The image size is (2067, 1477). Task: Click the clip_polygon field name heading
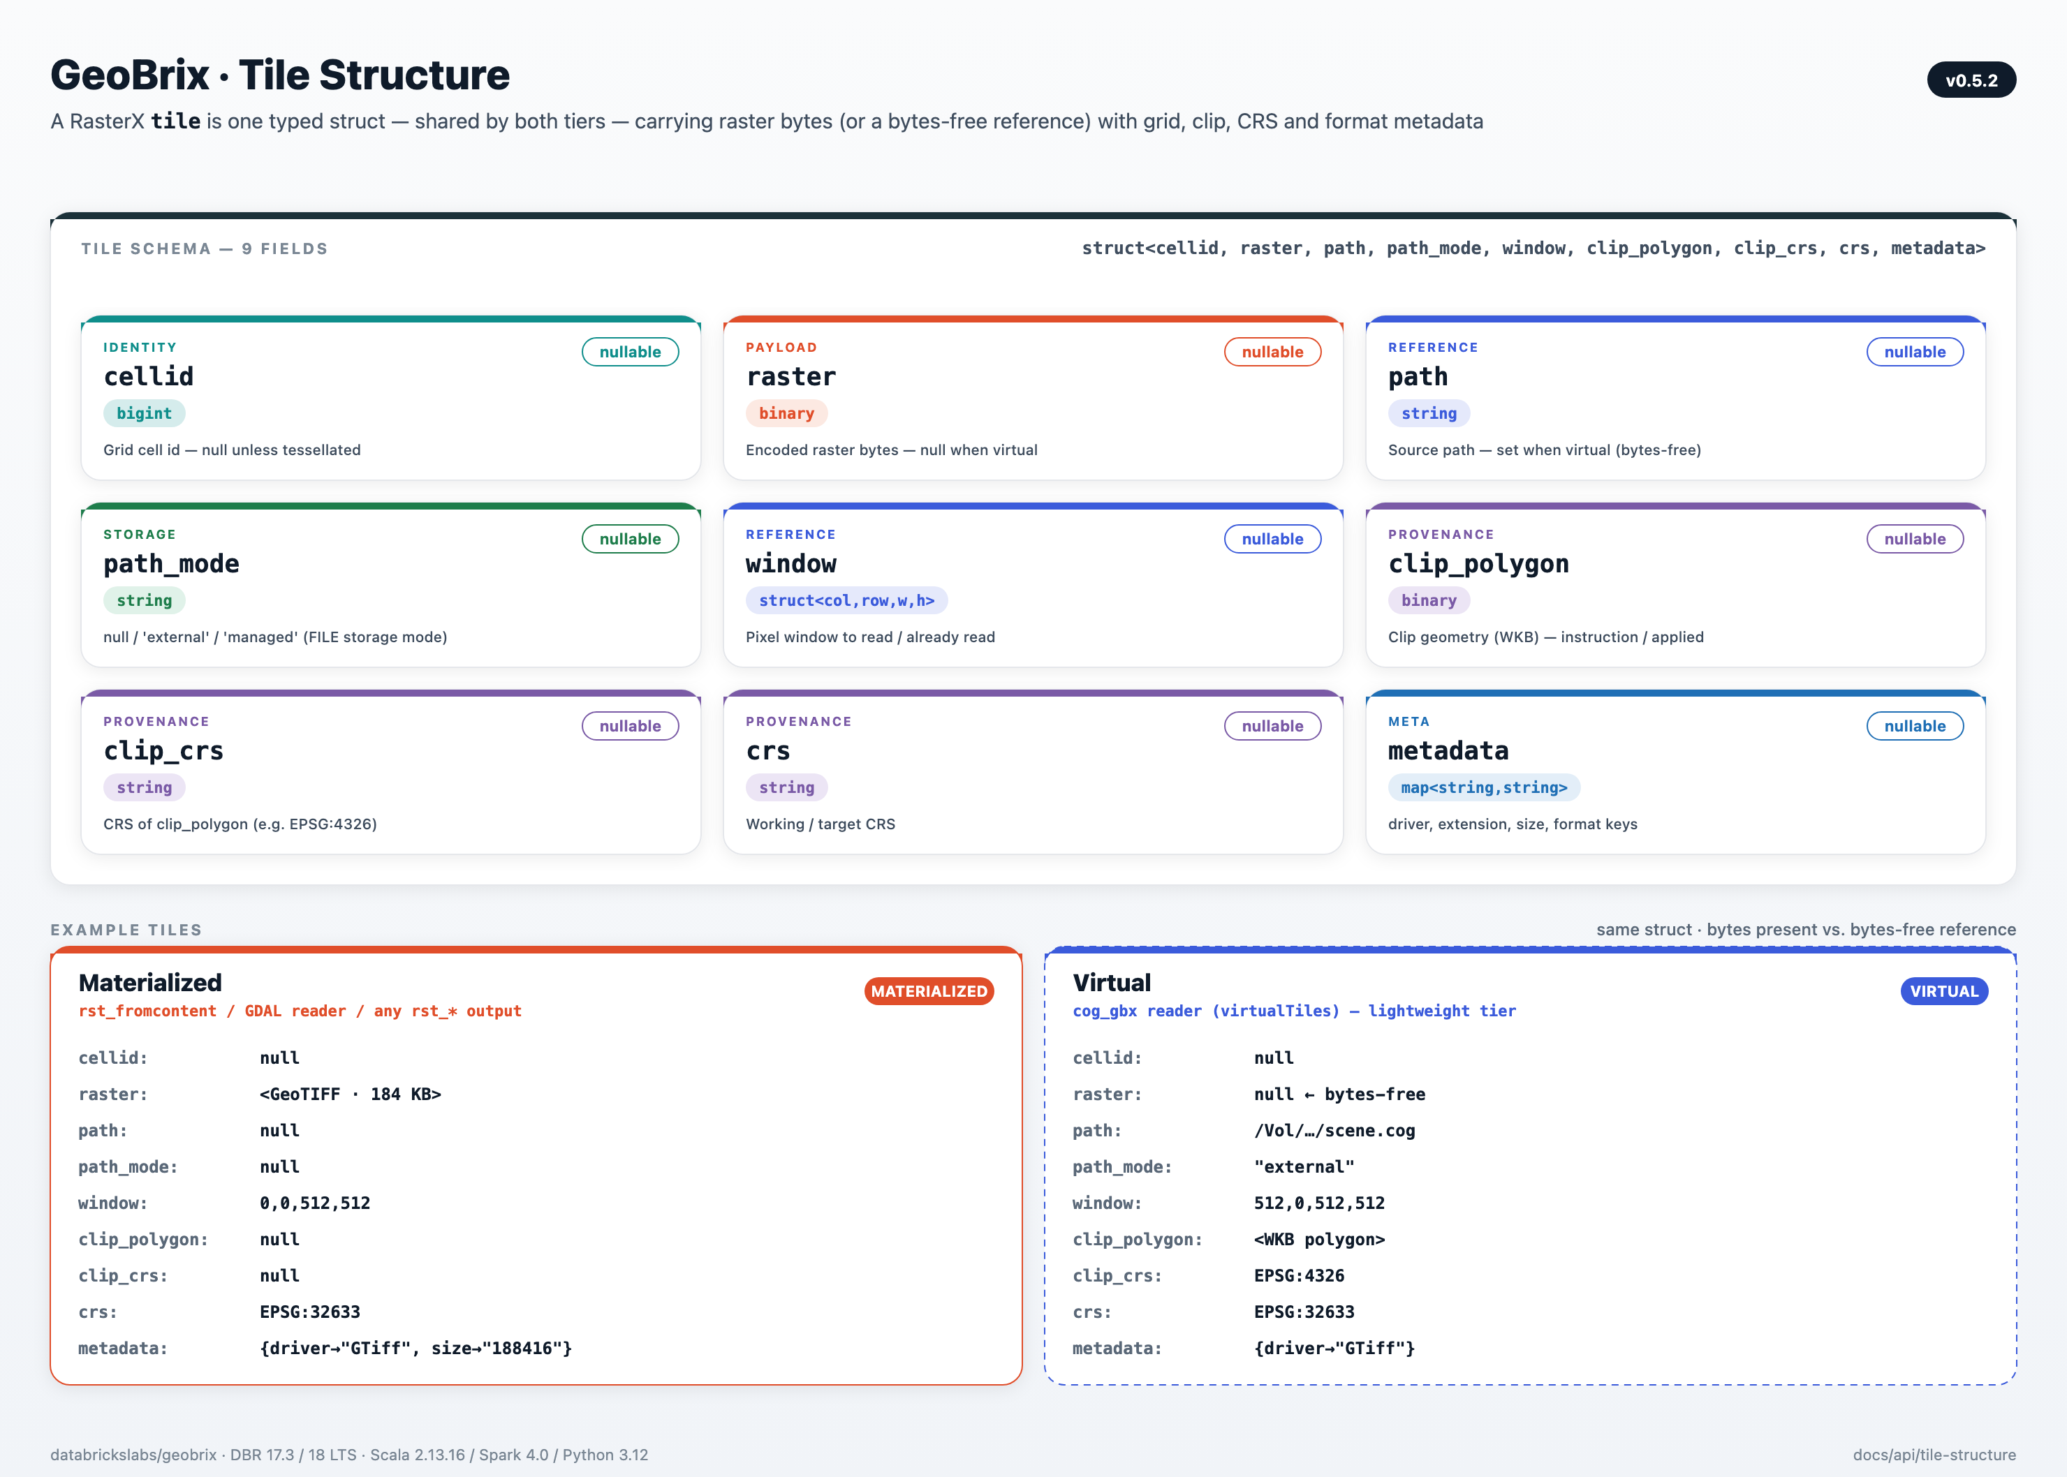[x=1479, y=564]
